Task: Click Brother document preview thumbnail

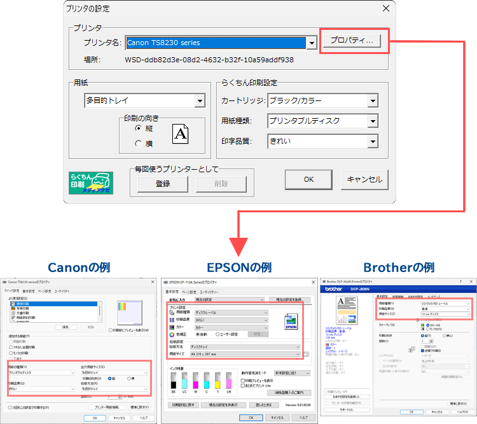Action: tap(347, 311)
